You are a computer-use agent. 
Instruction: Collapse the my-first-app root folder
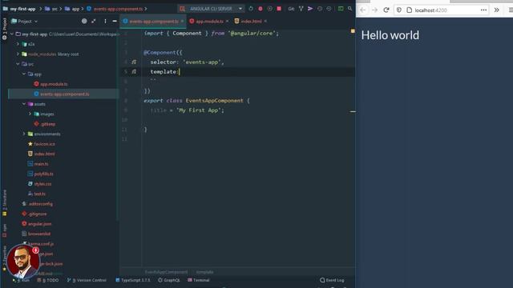pos(12,34)
